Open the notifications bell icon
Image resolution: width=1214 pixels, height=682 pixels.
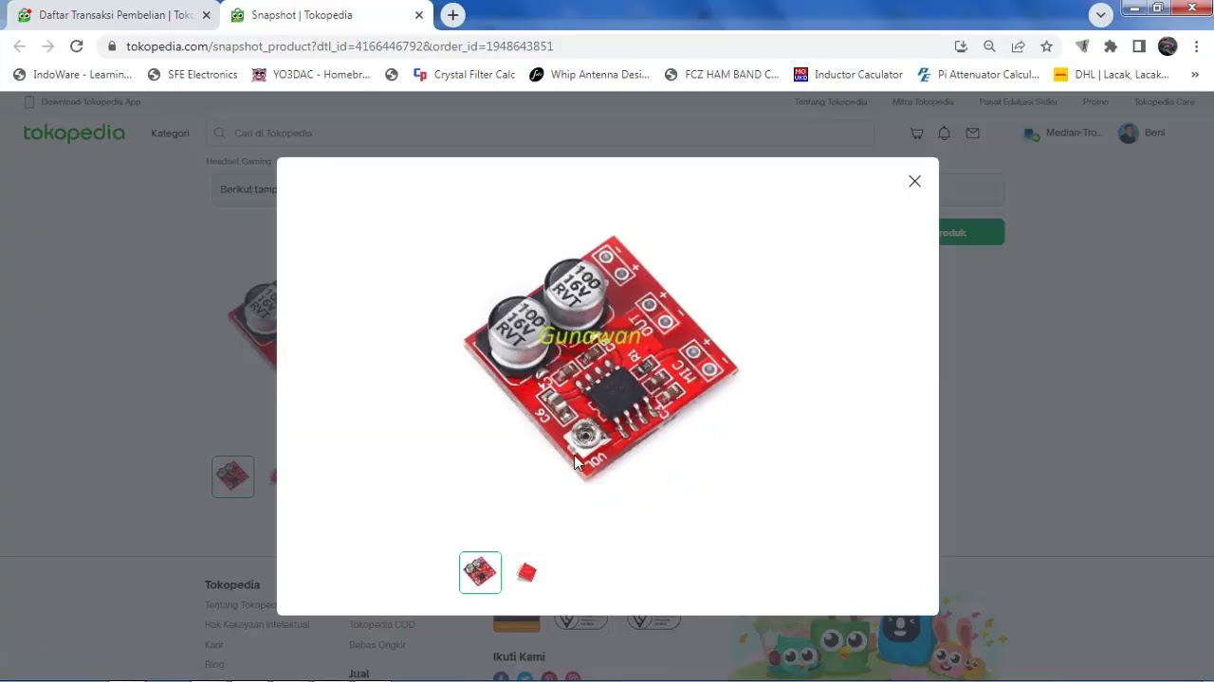click(945, 134)
